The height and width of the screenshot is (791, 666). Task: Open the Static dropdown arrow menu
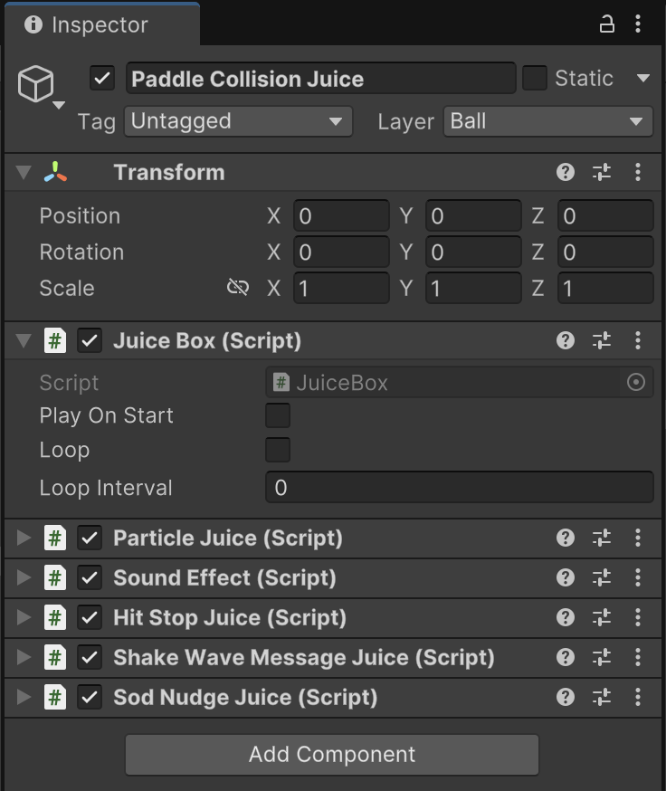(642, 78)
